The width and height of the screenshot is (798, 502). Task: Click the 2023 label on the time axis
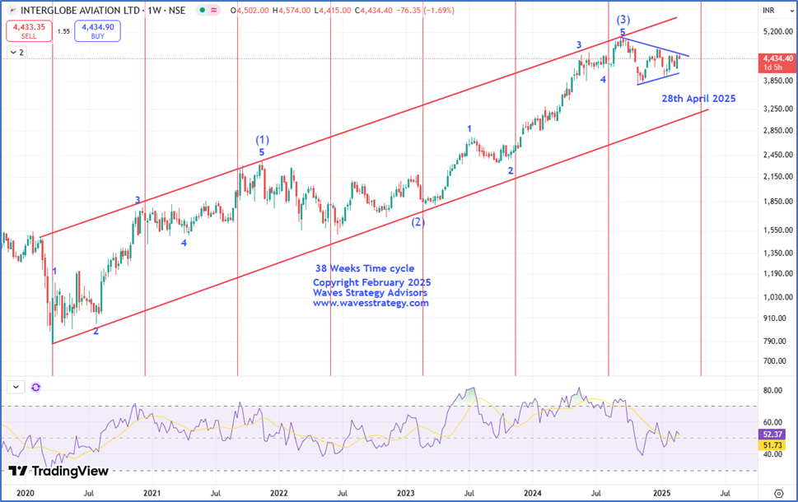(406, 493)
